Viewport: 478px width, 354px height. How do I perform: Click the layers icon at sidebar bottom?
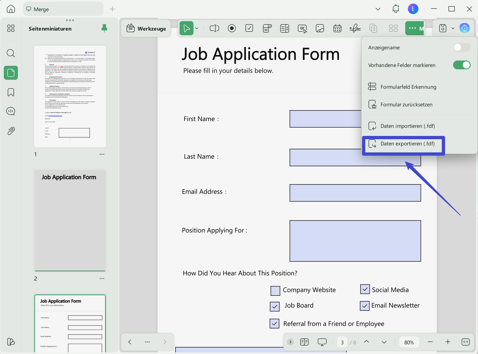tap(11, 342)
